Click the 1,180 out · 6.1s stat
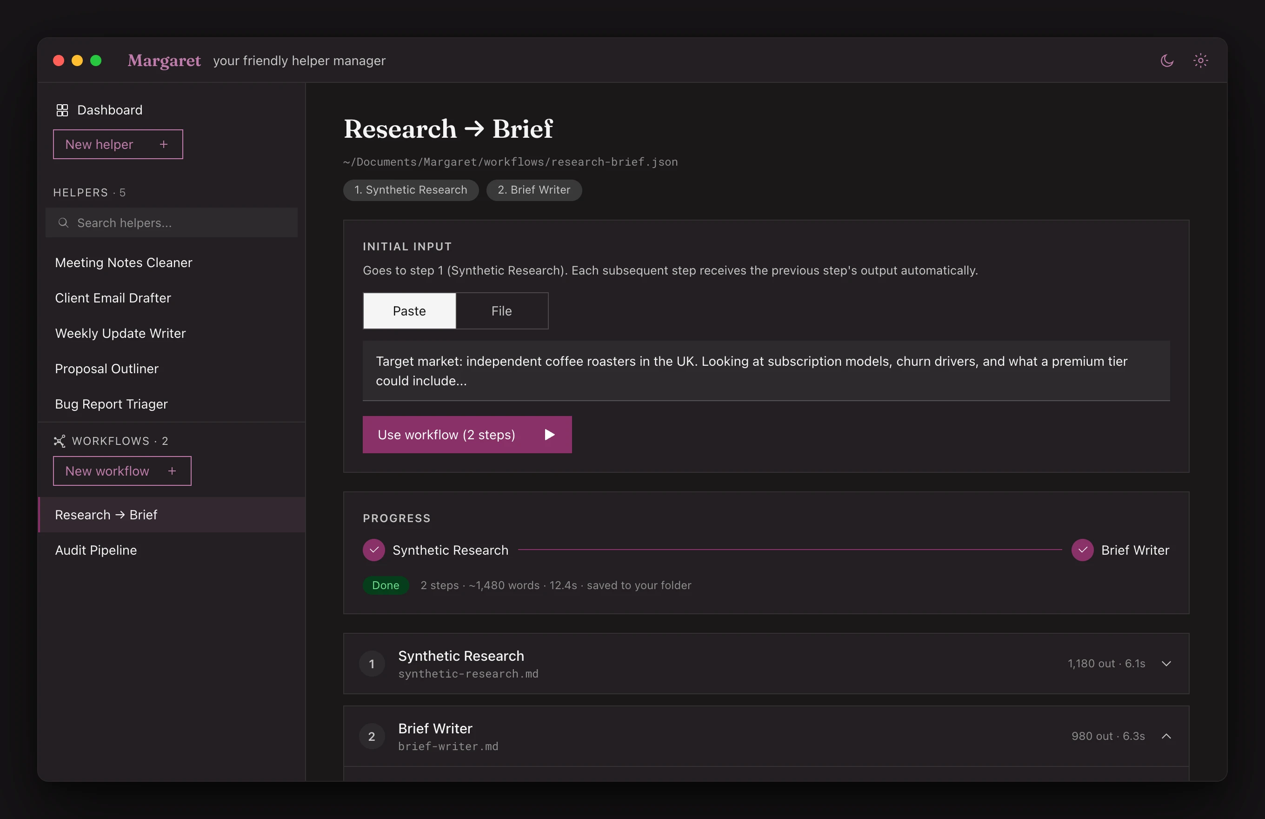 (x=1106, y=663)
